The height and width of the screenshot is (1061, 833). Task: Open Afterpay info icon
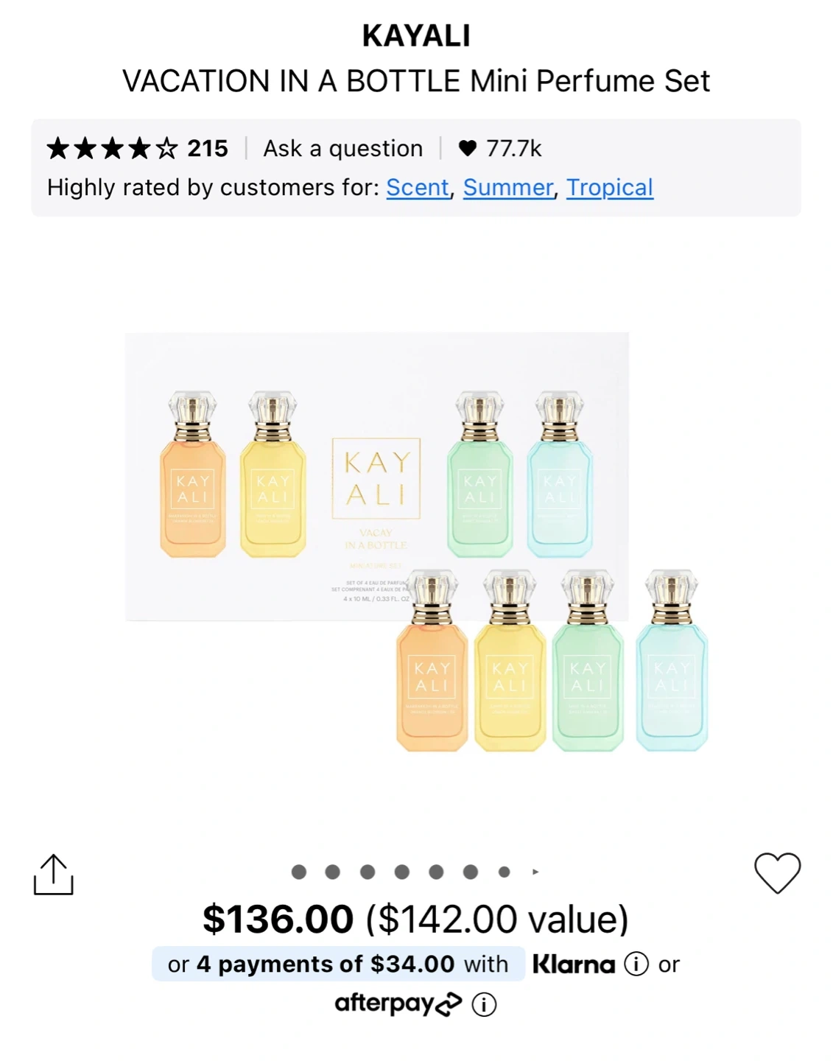coord(484,1004)
